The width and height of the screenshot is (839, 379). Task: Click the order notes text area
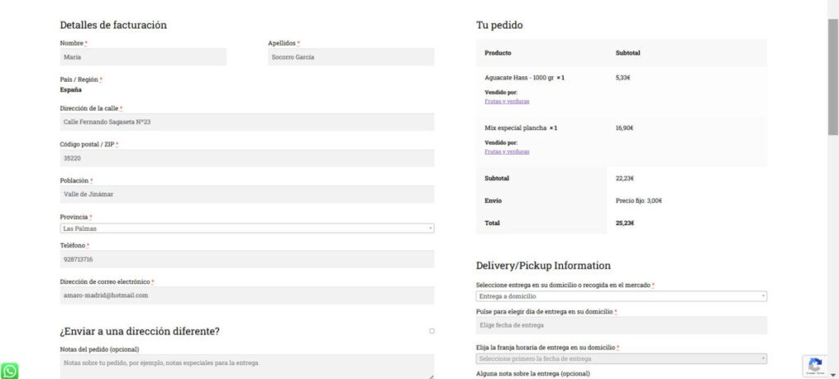(x=247, y=367)
